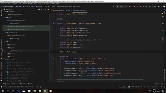Click gutter icon beside MainActivity class line

[54, 23]
